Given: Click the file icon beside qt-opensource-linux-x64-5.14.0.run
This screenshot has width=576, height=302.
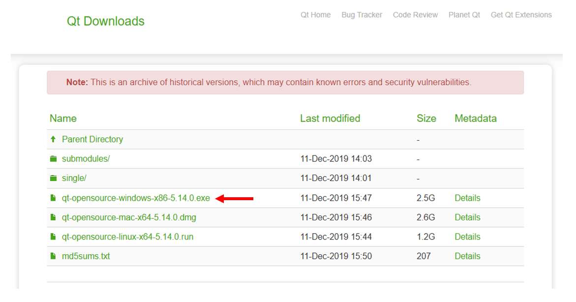Looking at the screenshot, I should click(x=53, y=237).
